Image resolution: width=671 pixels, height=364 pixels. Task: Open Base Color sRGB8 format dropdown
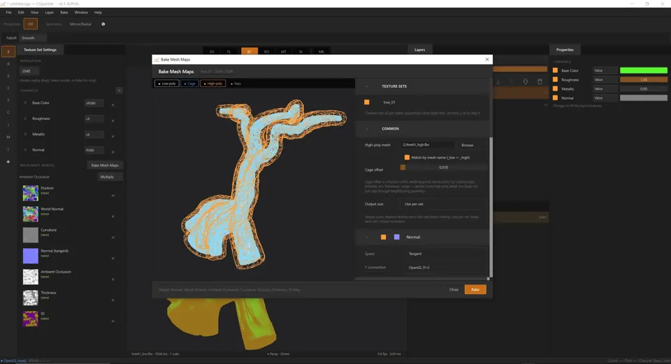point(94,103)
